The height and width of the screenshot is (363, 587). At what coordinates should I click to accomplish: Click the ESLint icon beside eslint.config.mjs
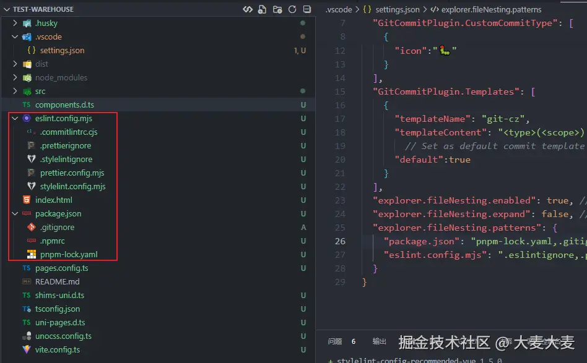pos(27,119)
